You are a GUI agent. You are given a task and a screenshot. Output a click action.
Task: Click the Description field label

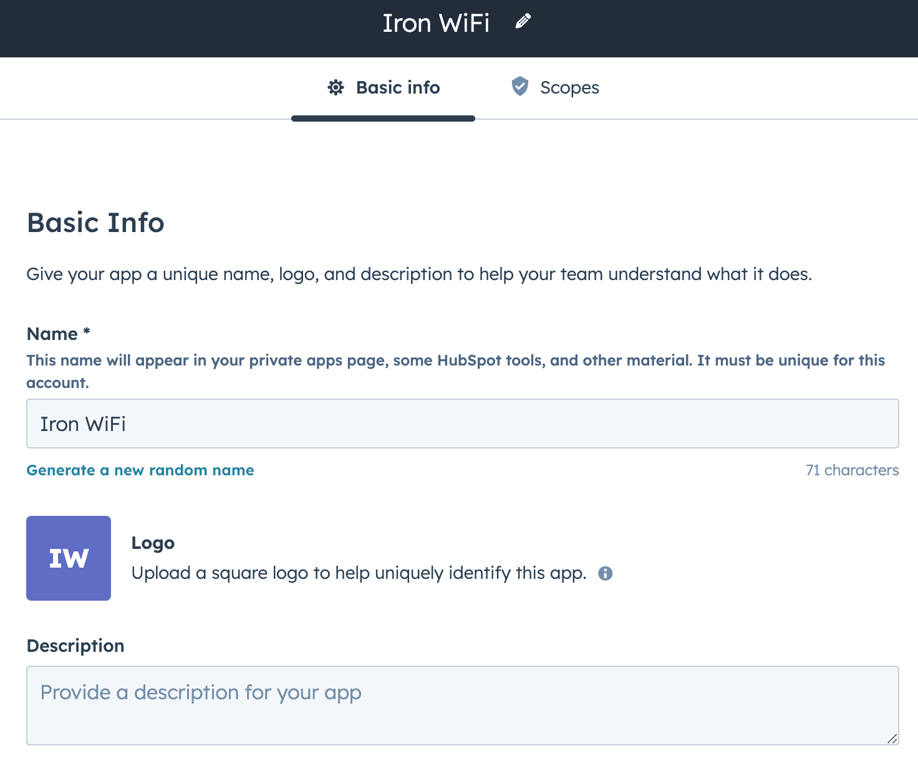pos(75,646)
